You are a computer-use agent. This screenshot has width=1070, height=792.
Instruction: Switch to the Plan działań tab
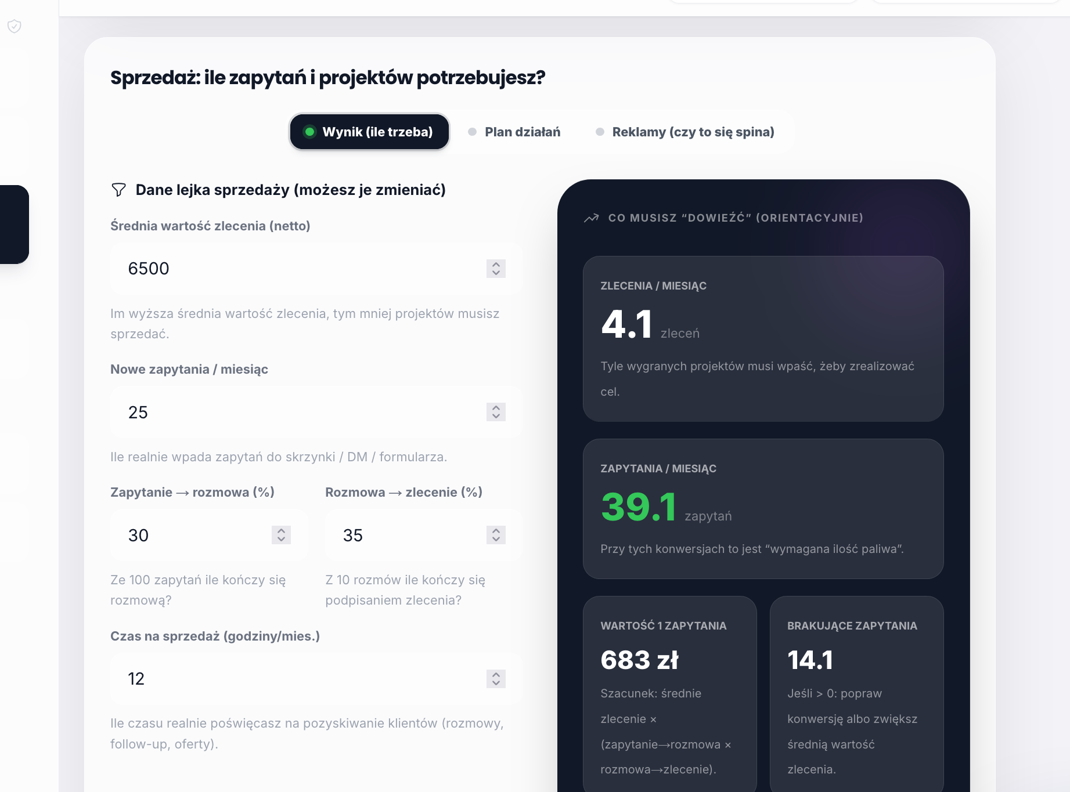coord(514,132)
